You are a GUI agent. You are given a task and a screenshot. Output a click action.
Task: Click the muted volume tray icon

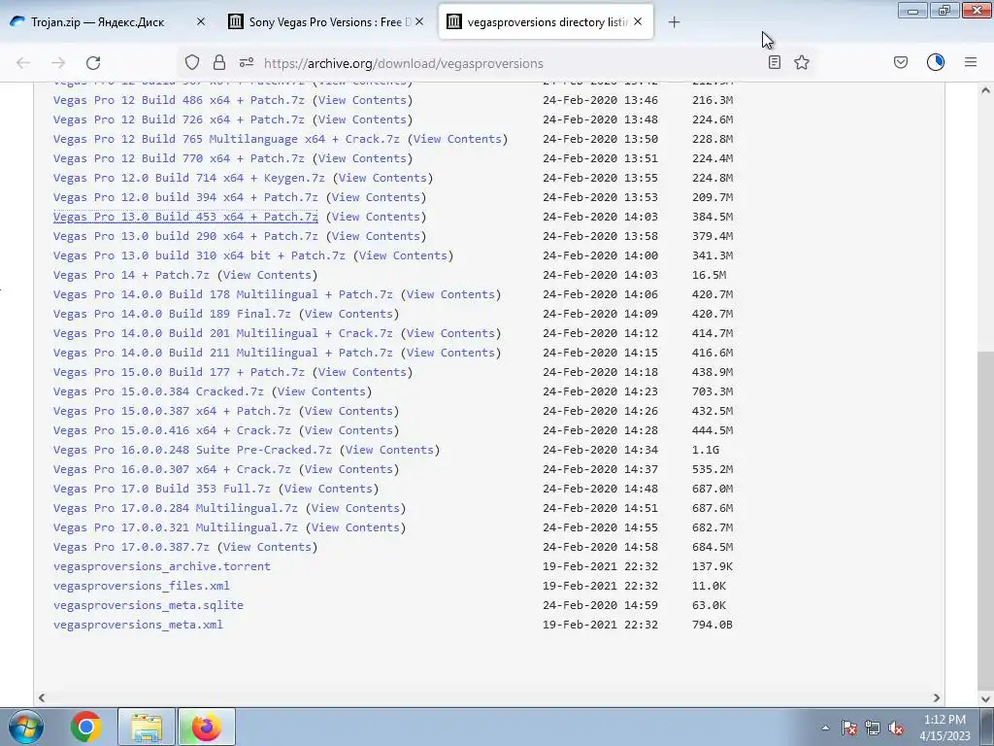[896, 728]
